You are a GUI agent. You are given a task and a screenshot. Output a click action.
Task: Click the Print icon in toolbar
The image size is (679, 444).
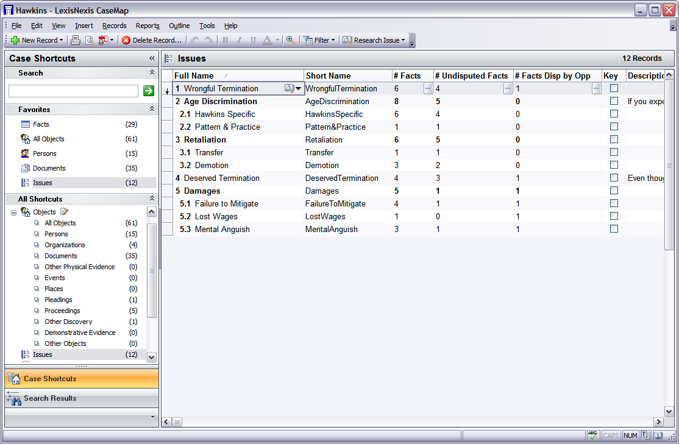click(76, 40)
